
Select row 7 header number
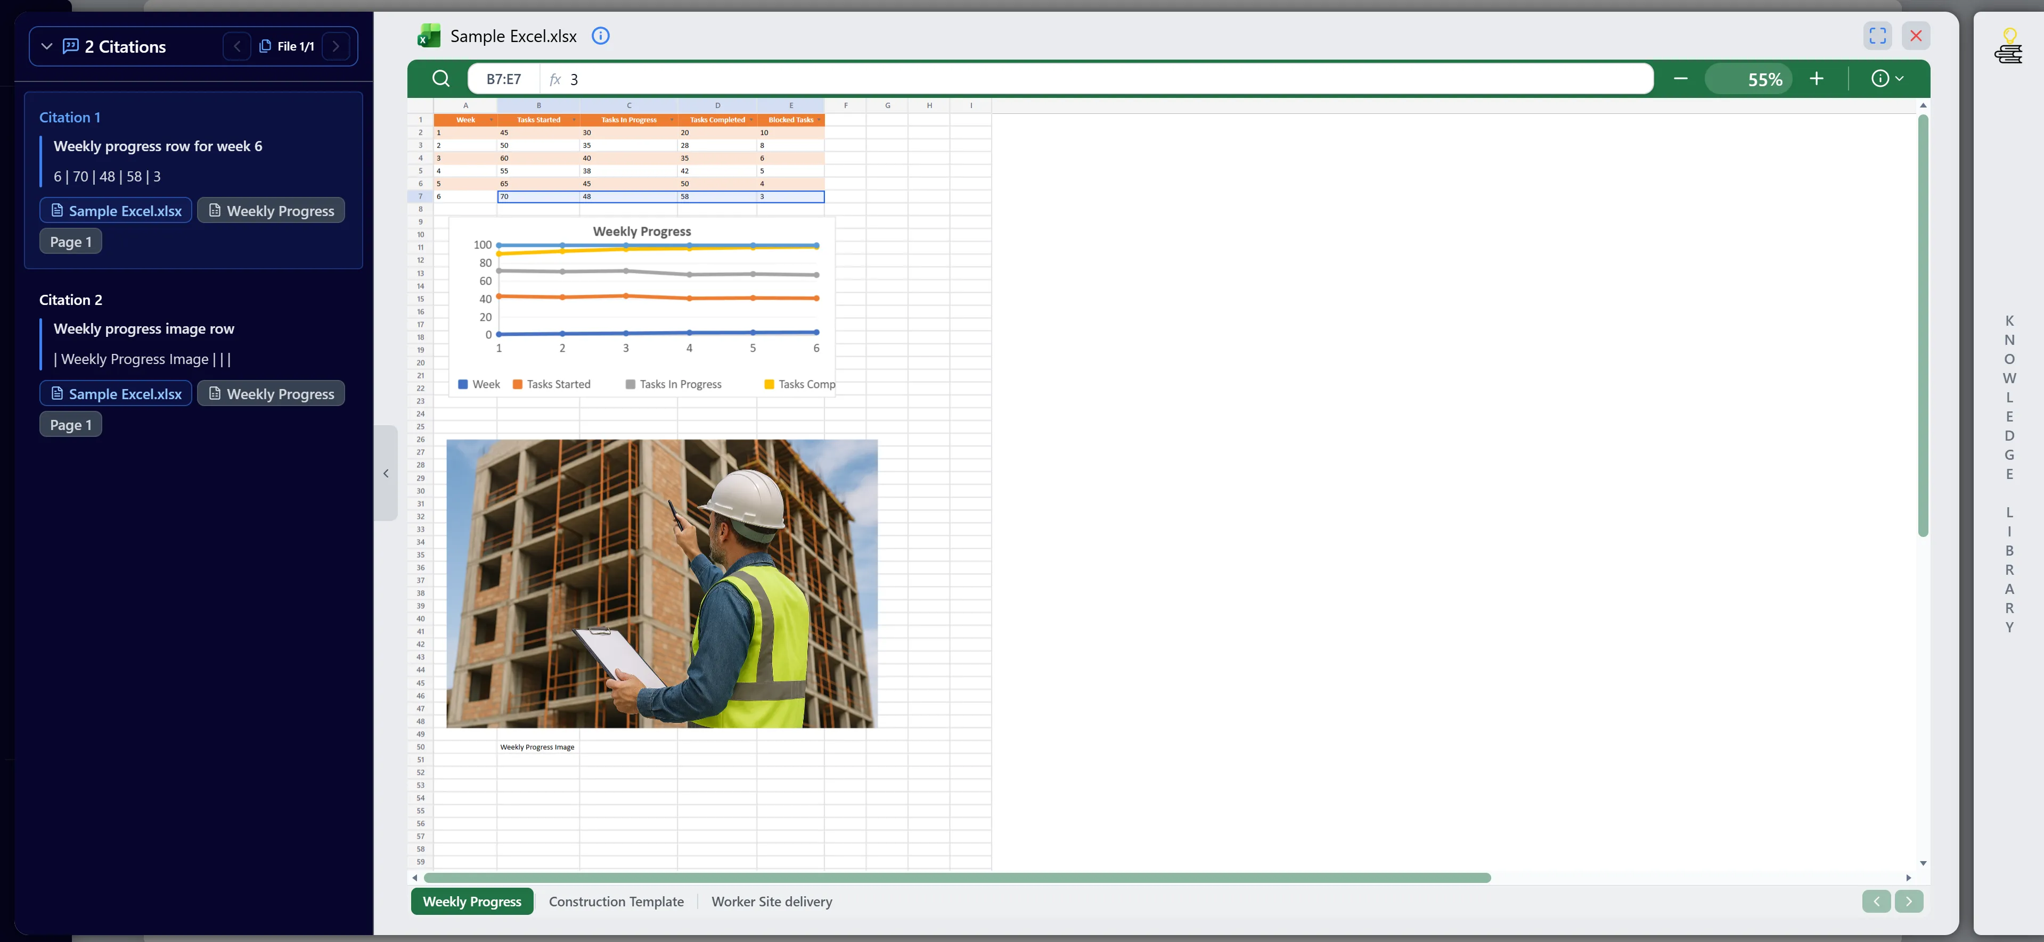click(421, 196)
